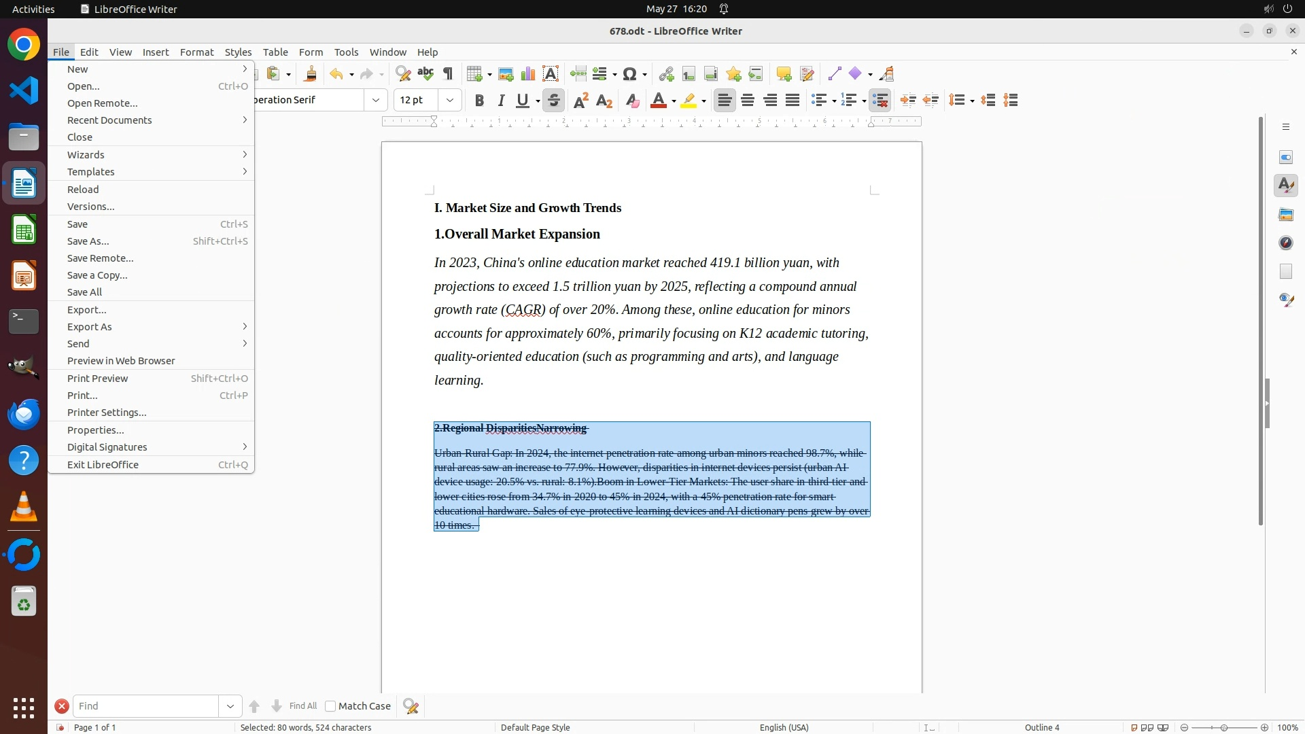1305x734 pixels.
Task: Click the Insert Hyperlink icon
Action: pos(666,74)
